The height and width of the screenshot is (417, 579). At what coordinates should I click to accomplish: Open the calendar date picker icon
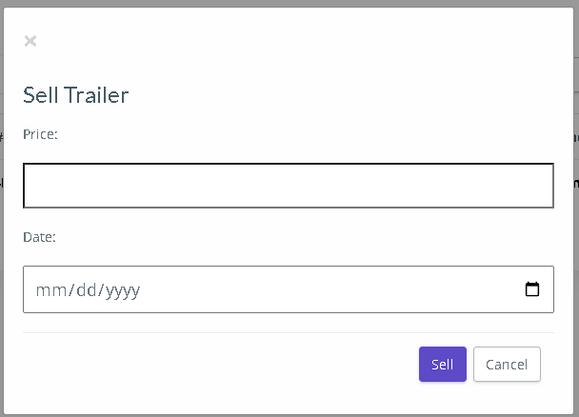[x=532, y=288]
